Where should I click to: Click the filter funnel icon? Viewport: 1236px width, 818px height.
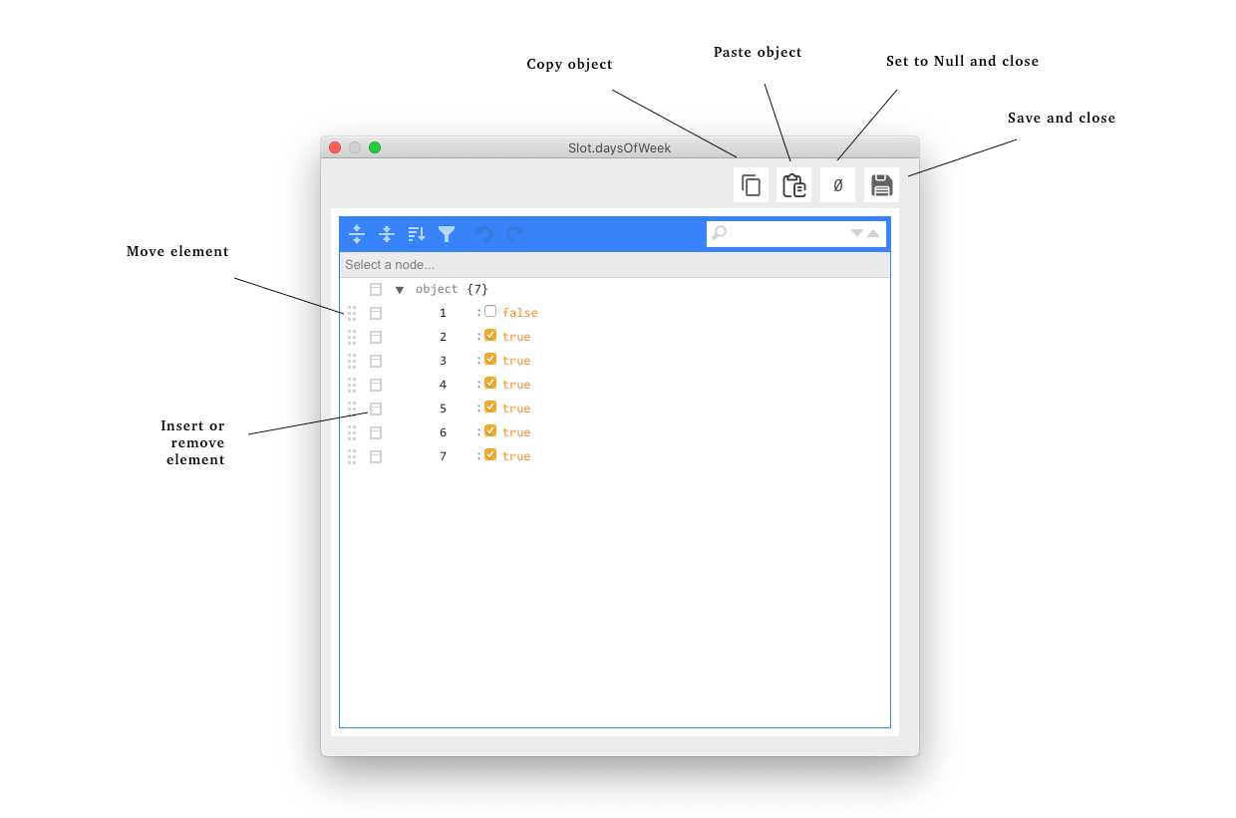click(447, 234)
